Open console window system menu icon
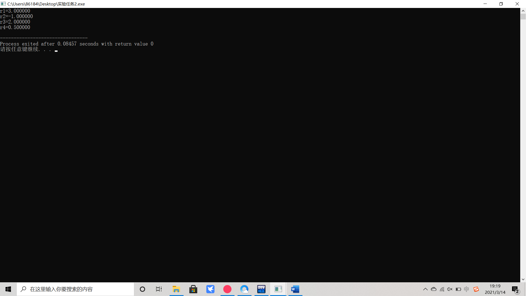 coord(3,4)
